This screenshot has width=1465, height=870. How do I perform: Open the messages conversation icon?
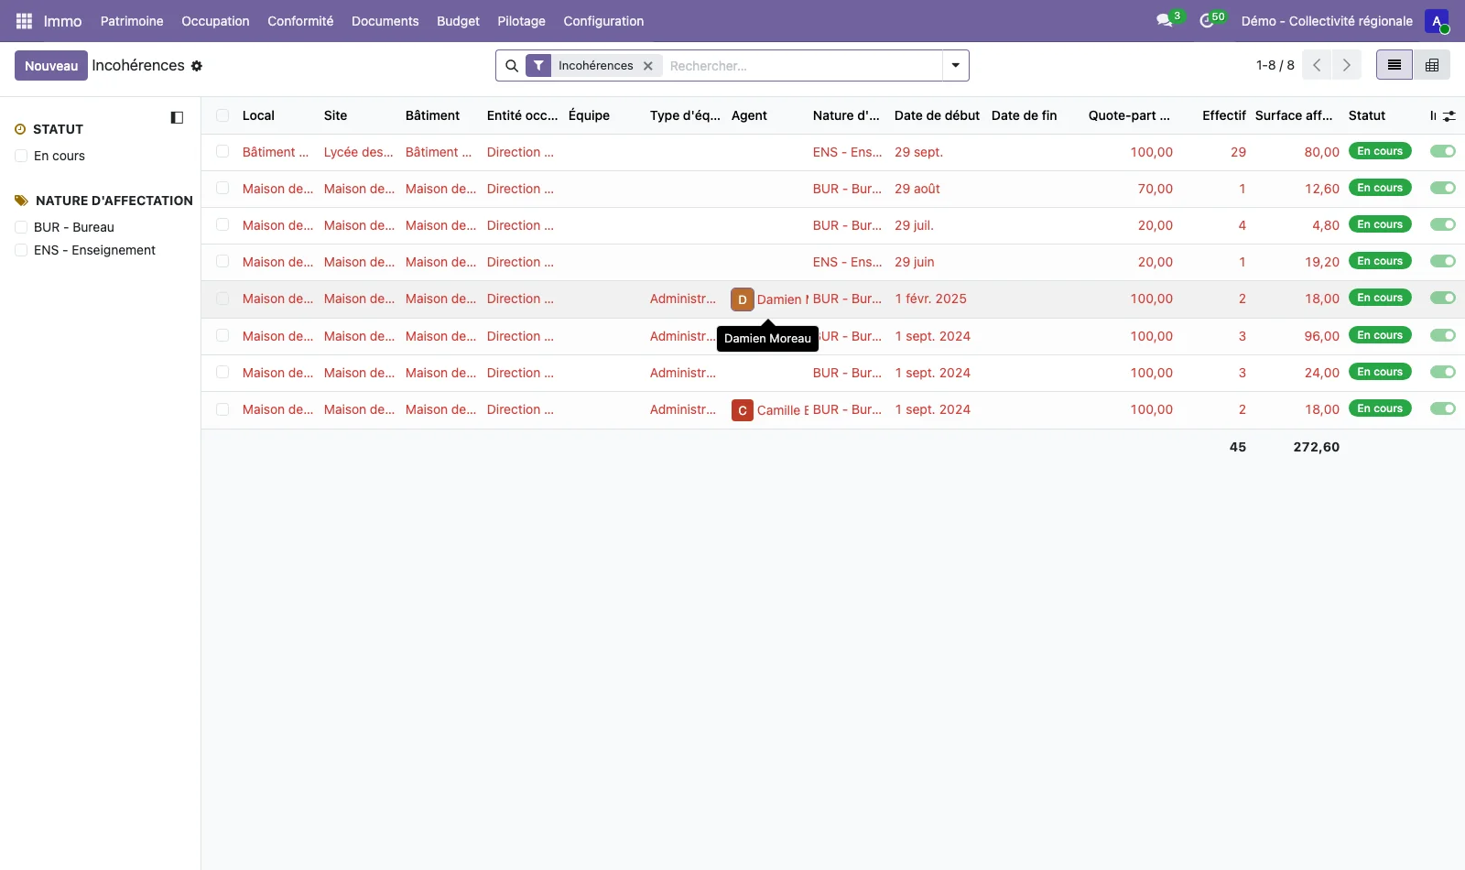pyautogui.click(x=1165, y=20)
